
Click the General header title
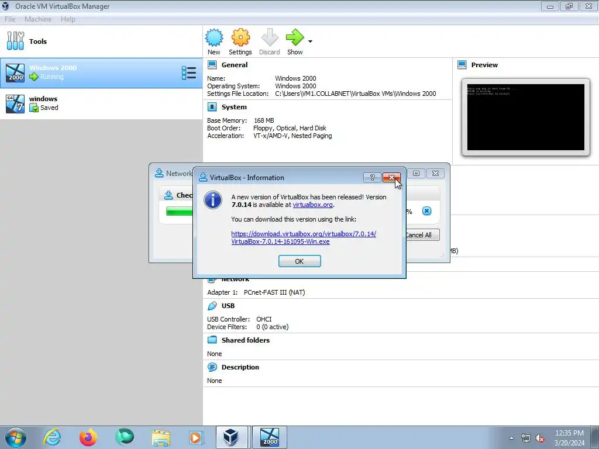[235, 65]
